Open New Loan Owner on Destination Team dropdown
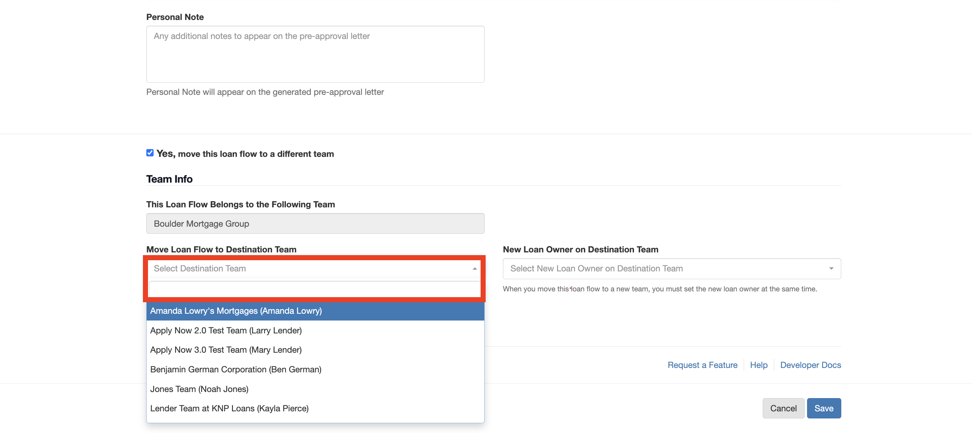 (x=666, y=268)
